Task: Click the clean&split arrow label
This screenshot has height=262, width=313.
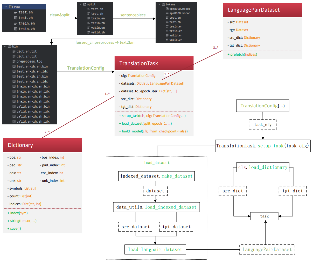Action: [60, 15]
